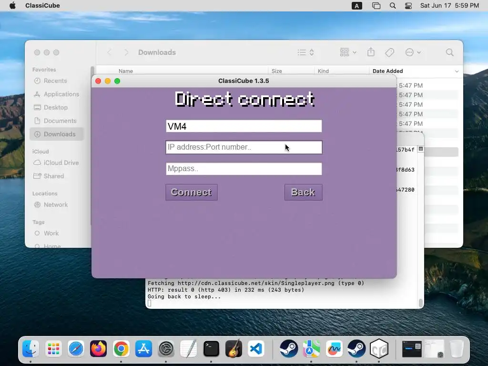Click the ClassiCube cube icon in the Dock

pyautogui.click(x=379, y=348)
